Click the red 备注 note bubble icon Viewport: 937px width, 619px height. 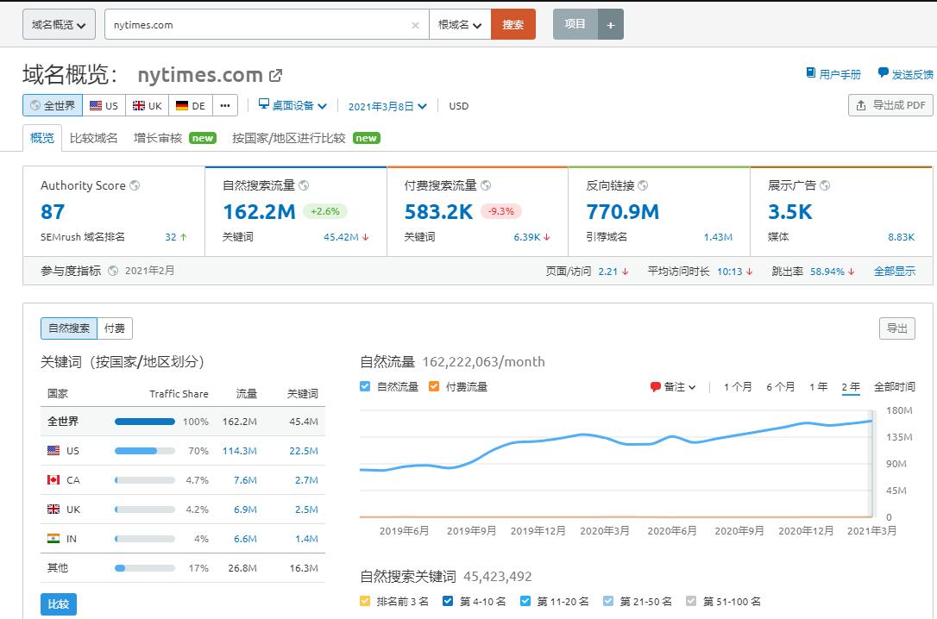(x=655, y=387)
